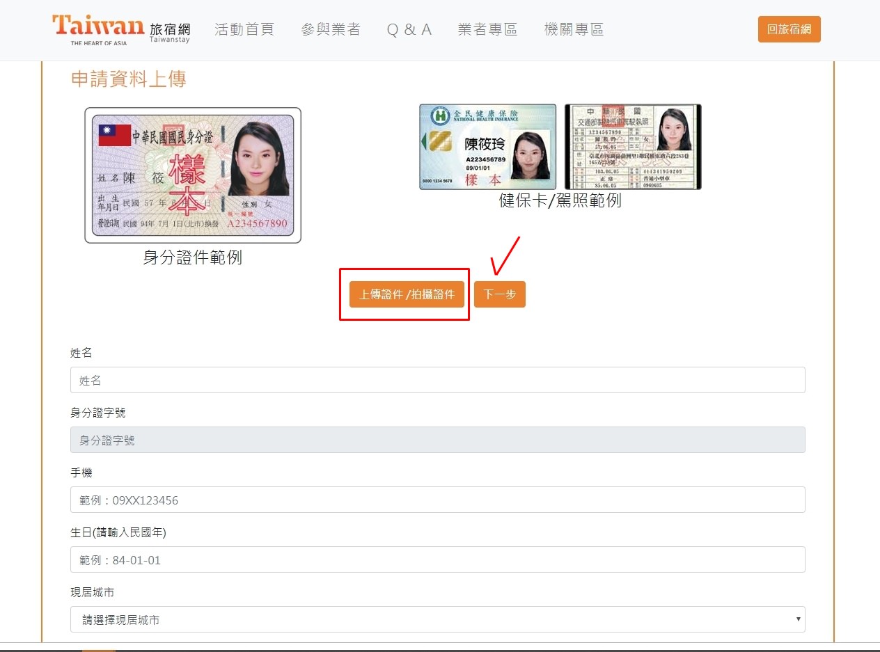Click the 申請資料上傳 section heading
Screen dimensions: 880x652
coord(129,79)
